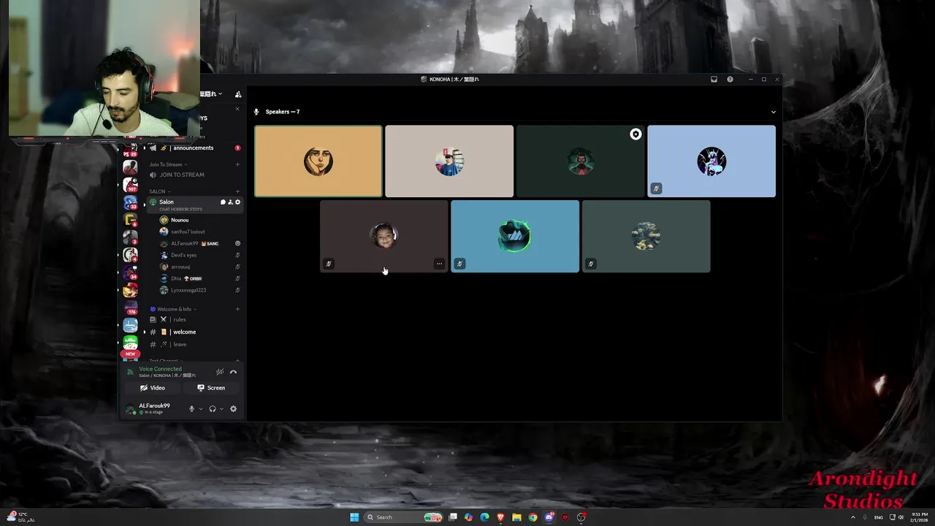This screenshot has height=526, width=935.
Task: Select user ALFarouk99 in channel list
Action: [185, 243]
